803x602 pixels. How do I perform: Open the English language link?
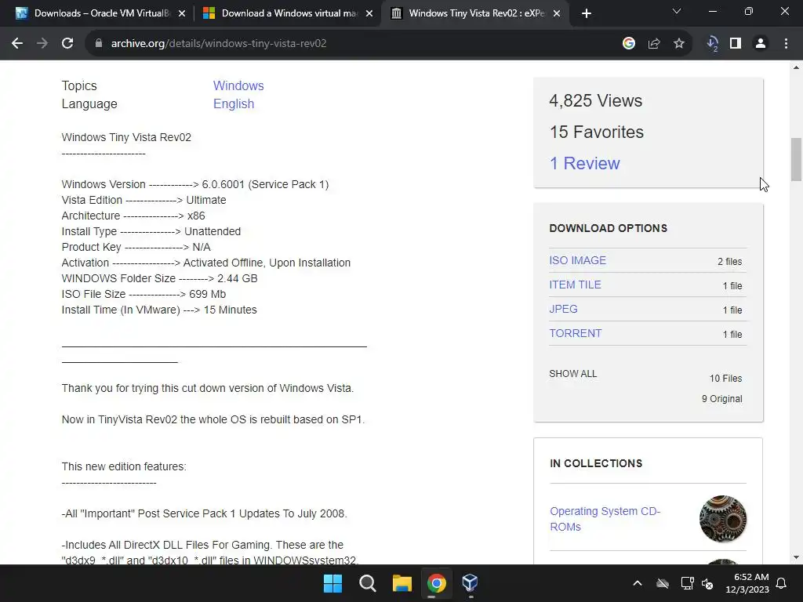point(234,103)
